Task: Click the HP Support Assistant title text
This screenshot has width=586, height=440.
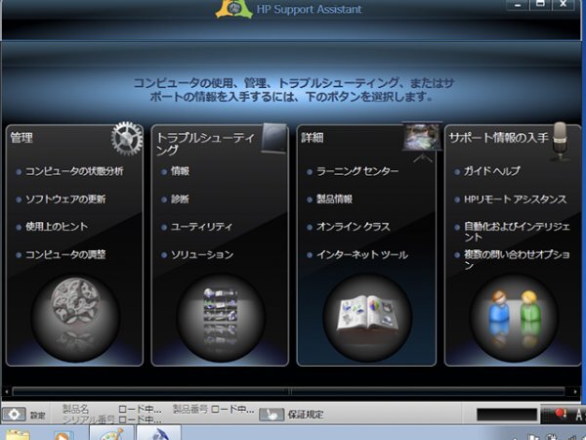Action: coord(310,9)
